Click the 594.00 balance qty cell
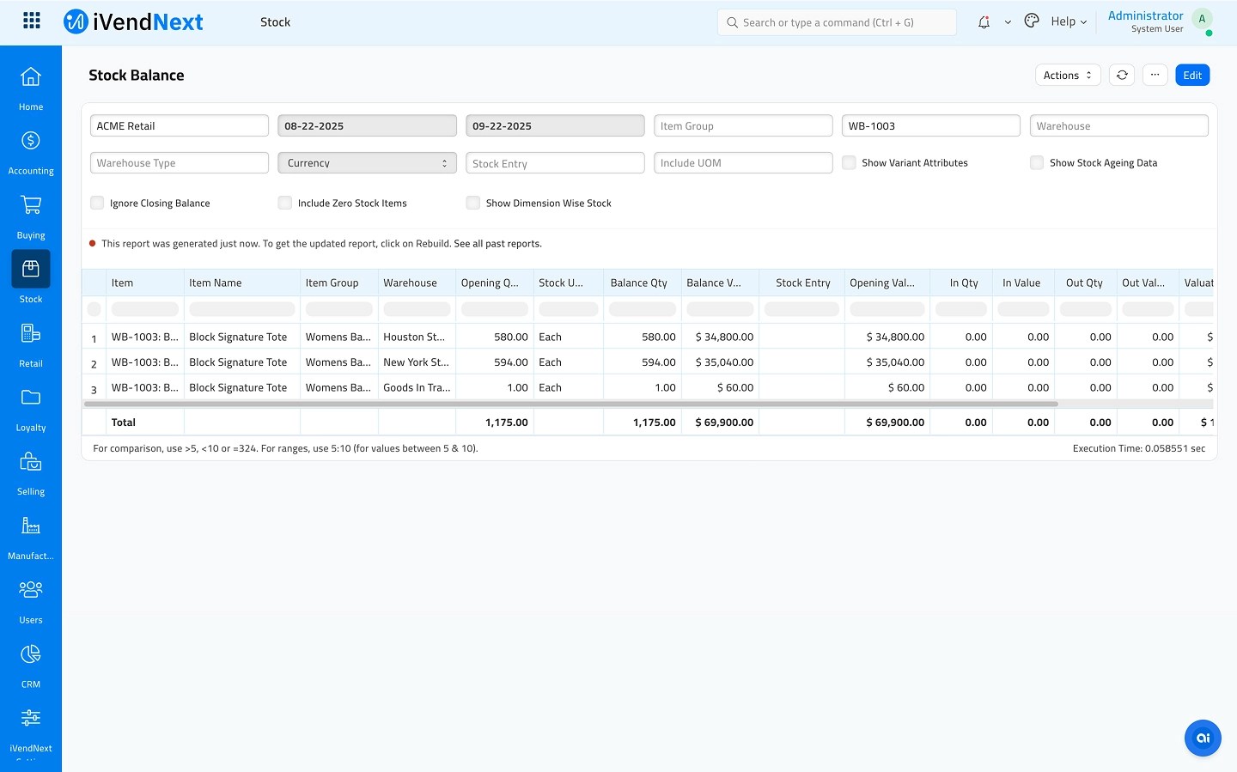1237x772 pixels. point(643,362)
